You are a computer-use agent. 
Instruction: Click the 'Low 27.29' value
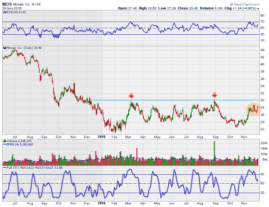pyautogui.click(x=167, y=8)
